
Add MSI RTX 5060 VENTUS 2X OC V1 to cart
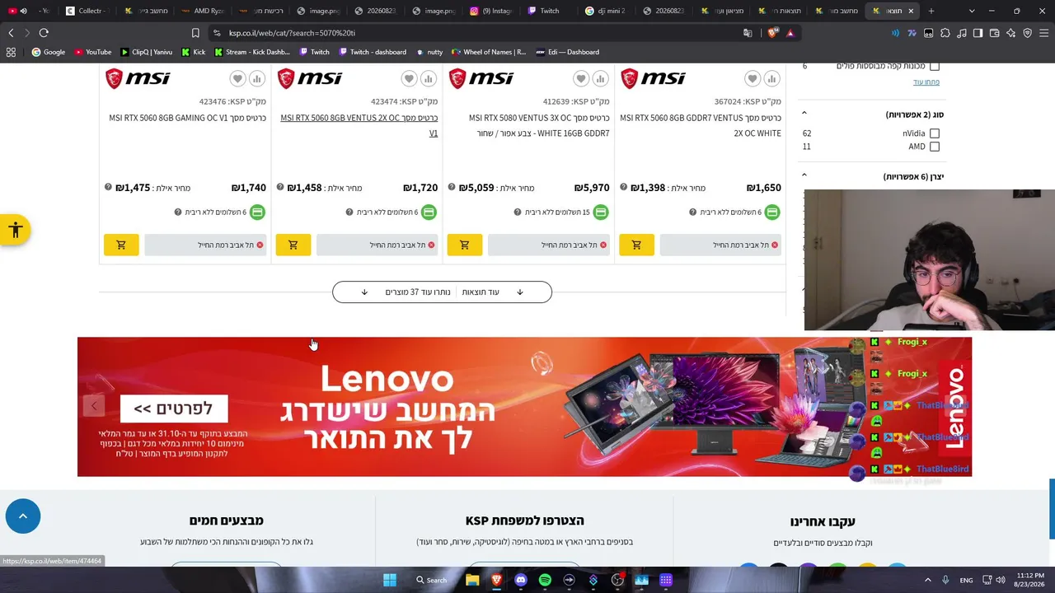click(x=293, y=245)
